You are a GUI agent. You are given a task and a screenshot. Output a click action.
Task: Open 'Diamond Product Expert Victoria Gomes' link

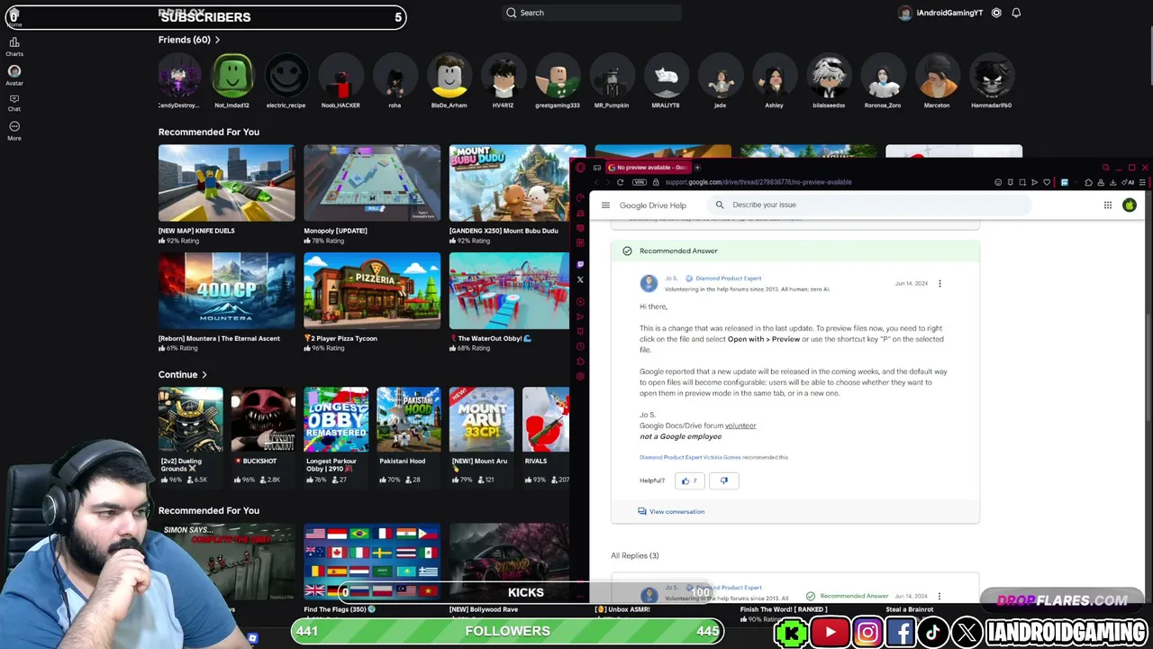(x=690, y=457)
